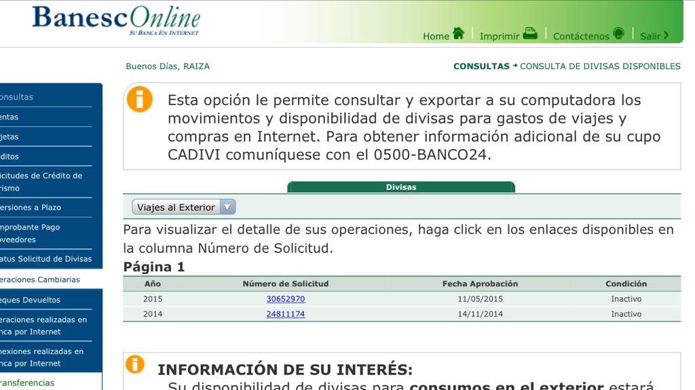Open the Viajes al Exterior dropdown
Viewport: 695px width, 390px height.
click(x=183, y=207)
